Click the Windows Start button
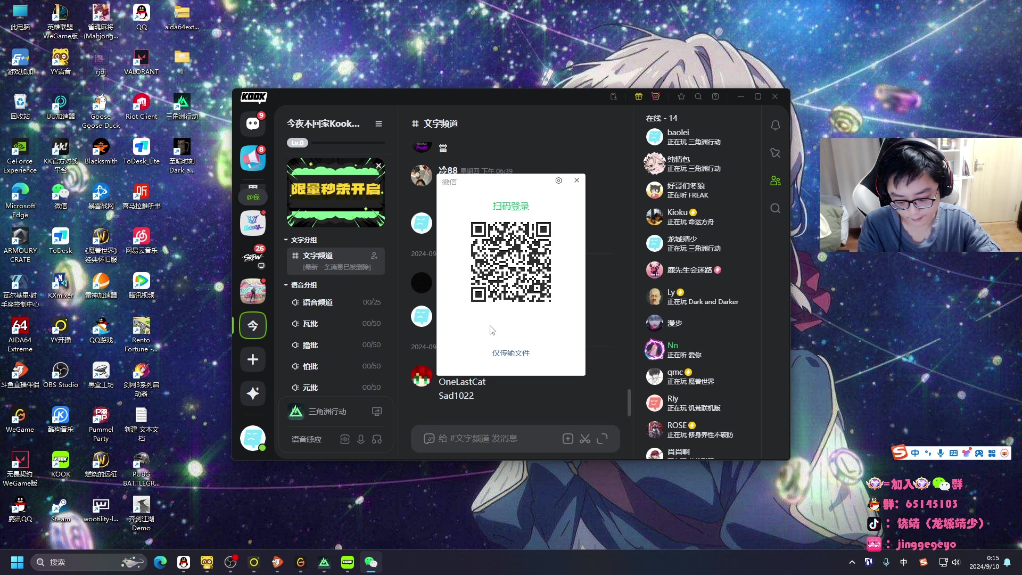Viewport: 1022px width, 575px height. click(17, 562)
